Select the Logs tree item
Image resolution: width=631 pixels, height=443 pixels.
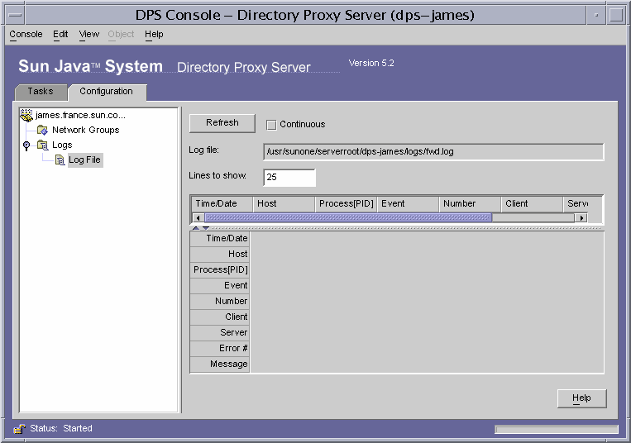point(62,145)
